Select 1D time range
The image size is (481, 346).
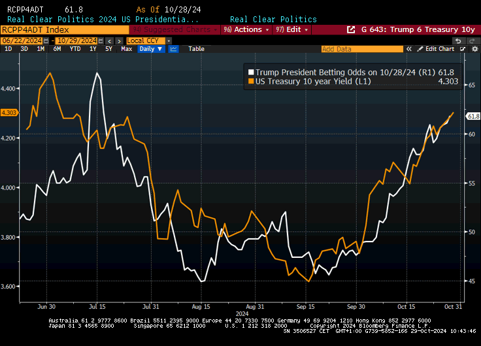point(8,49)
